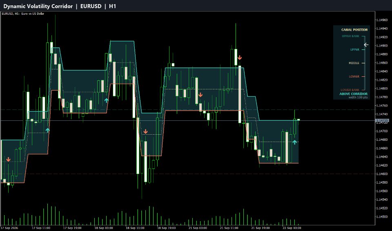Select the MIDDLE level label
Image resolution: width=392 pixels, height=231 pixels.
coord(354,63)
